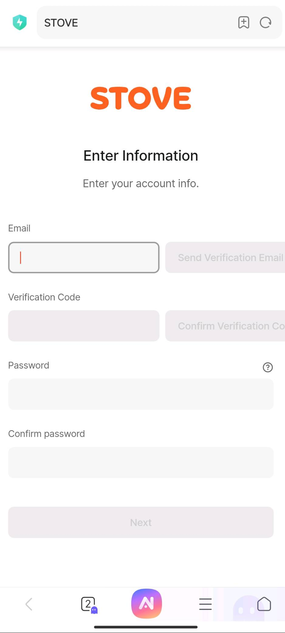
Task: Bookmark this page with the add-bookmark icon
Action: [x=244, y=22]
